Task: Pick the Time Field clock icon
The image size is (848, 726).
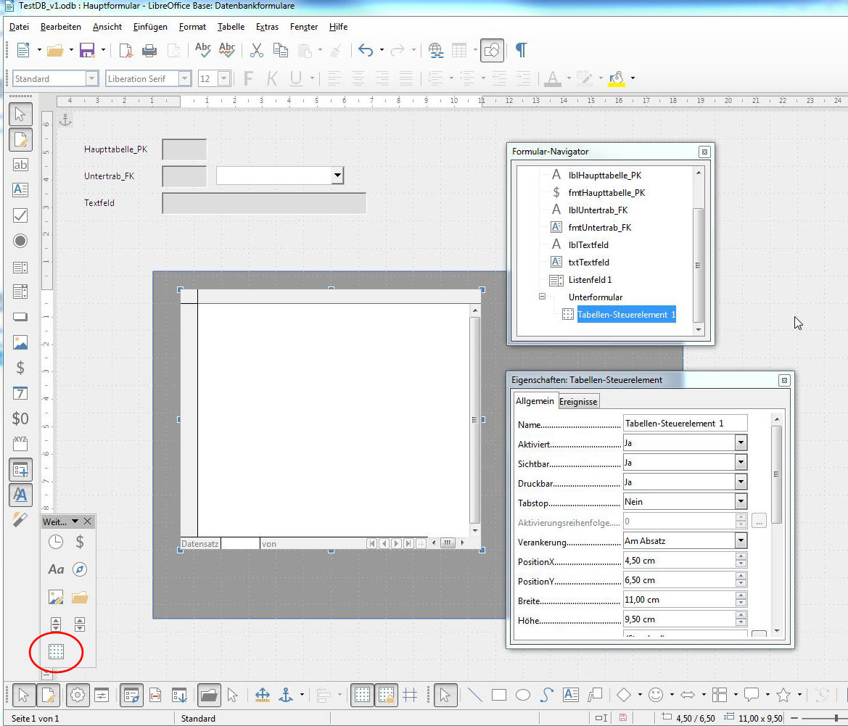Action: point(56,542)
